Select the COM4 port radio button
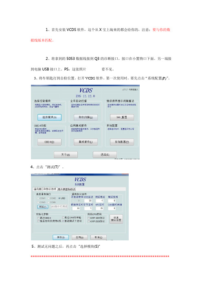202x286 pixels. (49, 202)
